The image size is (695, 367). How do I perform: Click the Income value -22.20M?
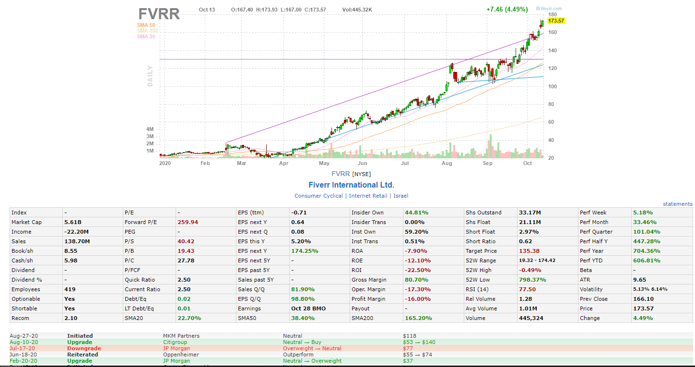[76, 232]
